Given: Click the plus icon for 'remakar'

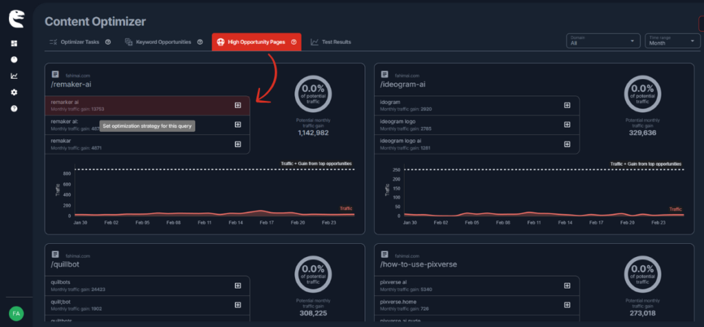Looking at the screenshot, I should 238,144.
